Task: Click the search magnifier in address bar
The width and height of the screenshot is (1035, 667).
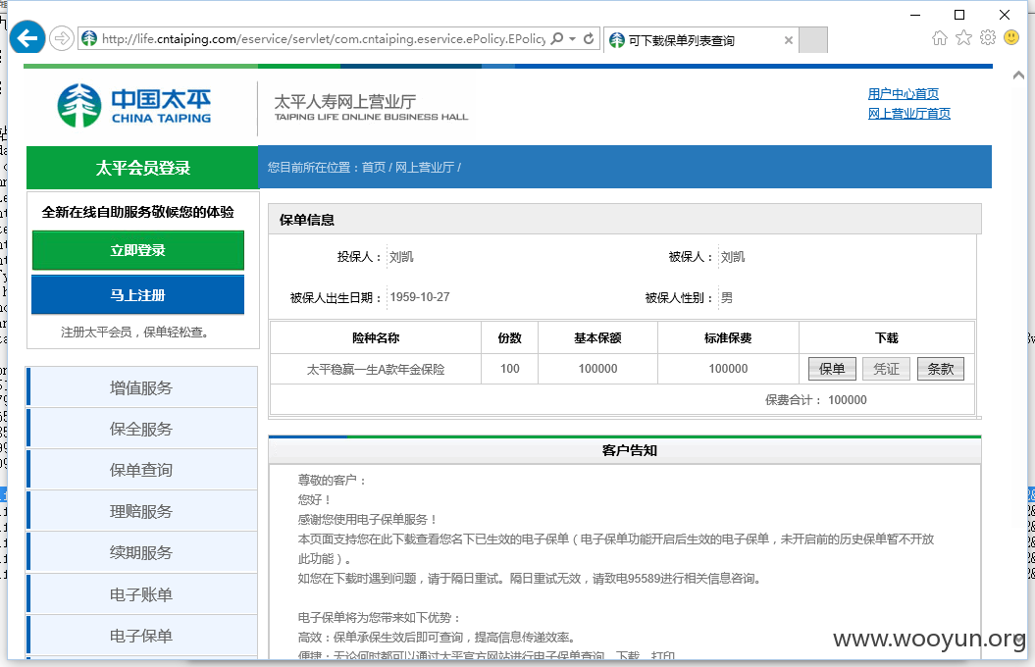Action: point(557,39)
